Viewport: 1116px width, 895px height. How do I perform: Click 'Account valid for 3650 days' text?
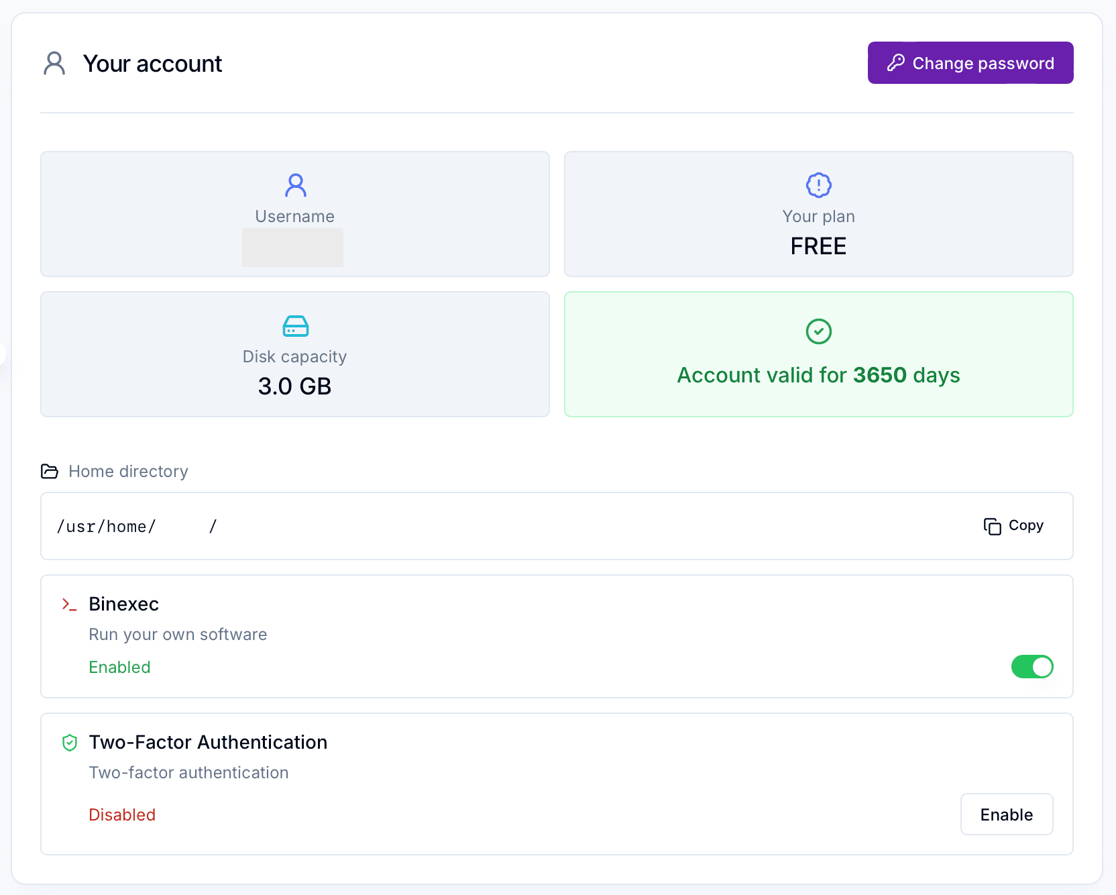coord(818,375)
